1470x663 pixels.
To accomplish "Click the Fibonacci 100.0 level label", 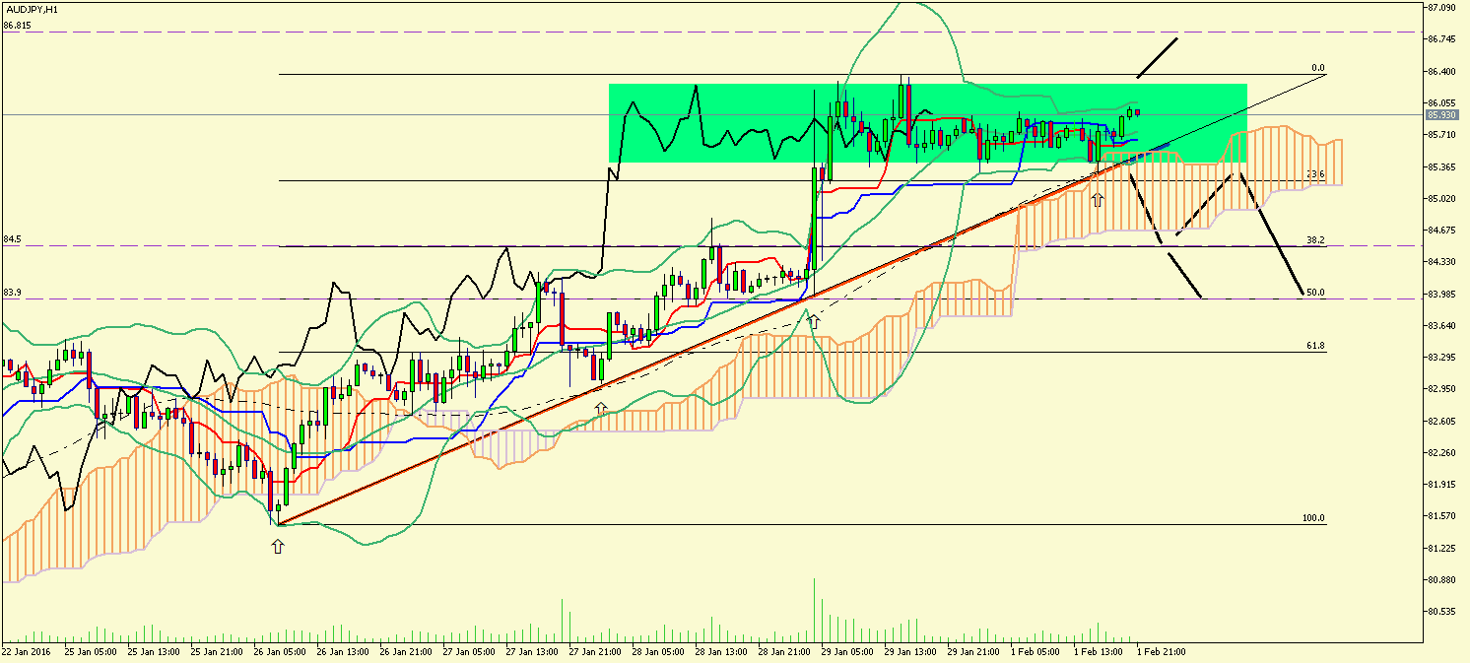I will pos(1312,518).
